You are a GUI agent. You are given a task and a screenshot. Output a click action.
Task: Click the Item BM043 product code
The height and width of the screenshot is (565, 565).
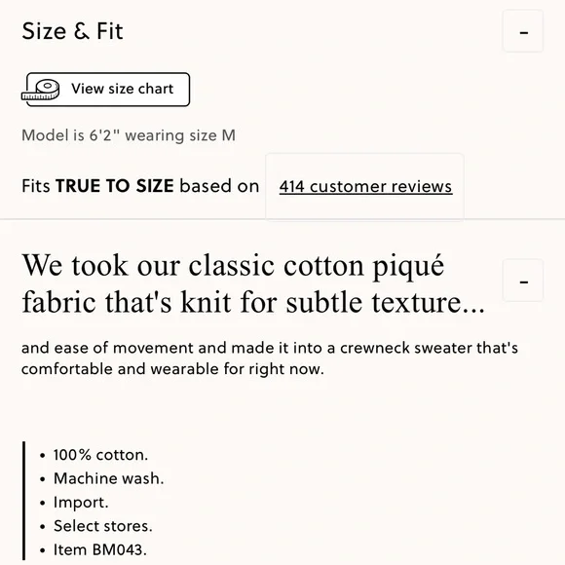(99, 549)
